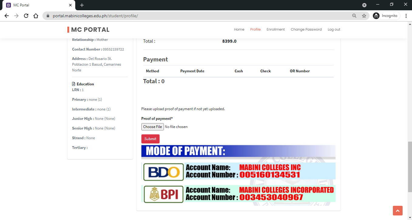This screenshot has height=220, width=412.
Task: Bookmark this page with star icon
Action: click(364, 16)
